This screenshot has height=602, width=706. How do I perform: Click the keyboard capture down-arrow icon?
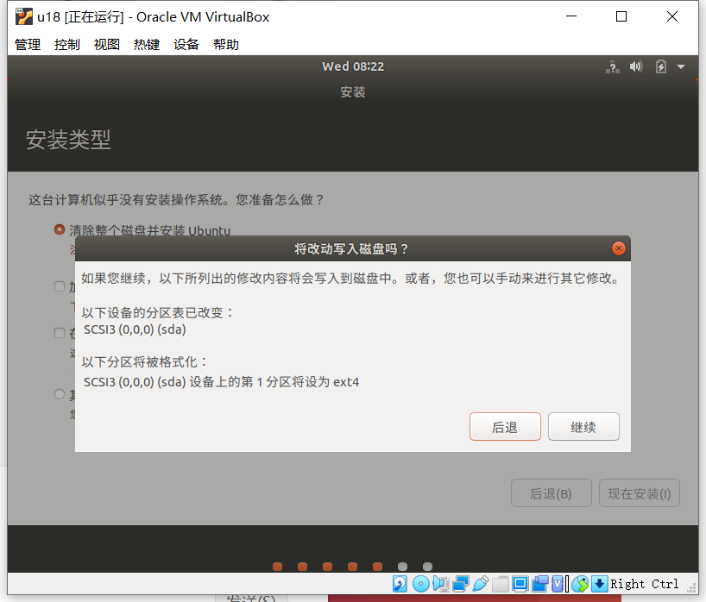tap(600, 584)
